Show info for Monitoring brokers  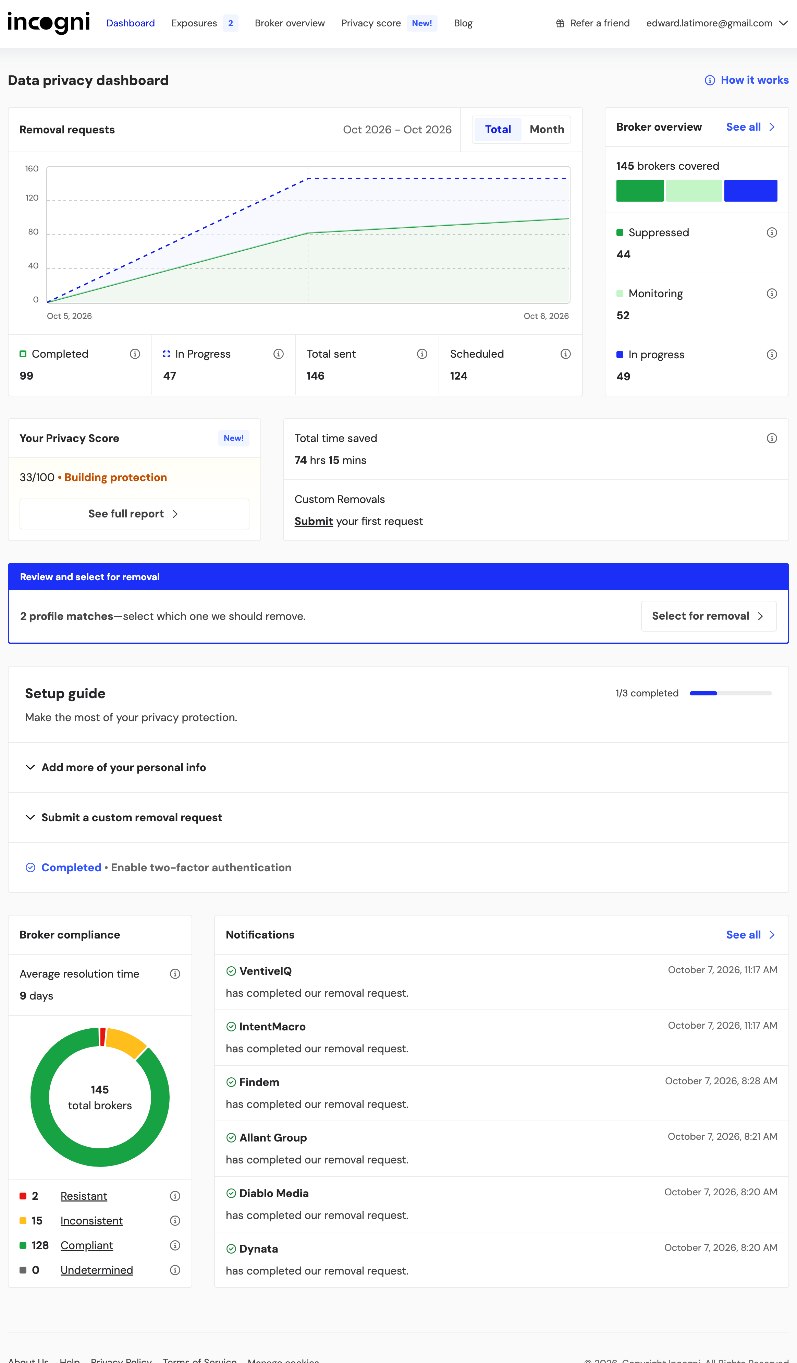tap(772, 294)
